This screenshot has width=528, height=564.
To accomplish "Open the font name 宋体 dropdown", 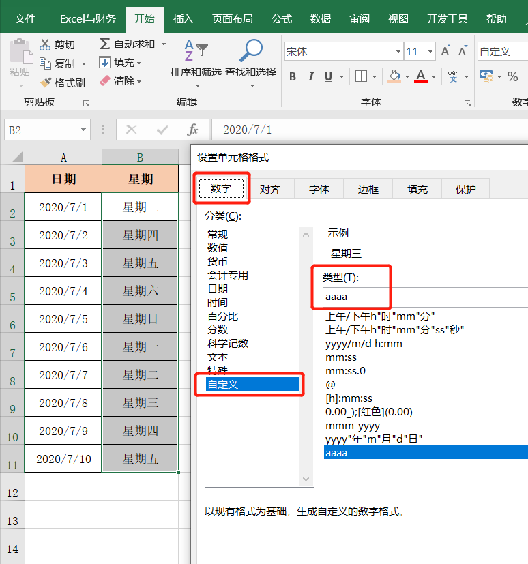I will click(x=398, y=51).
